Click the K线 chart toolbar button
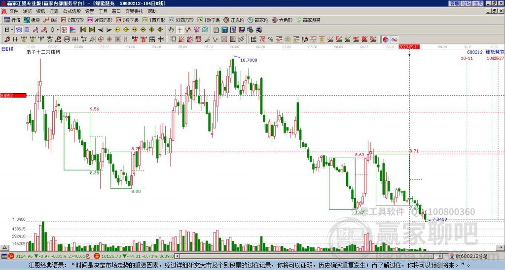The image size is (505, 270). pyautogui.click(x=50, y=20)
